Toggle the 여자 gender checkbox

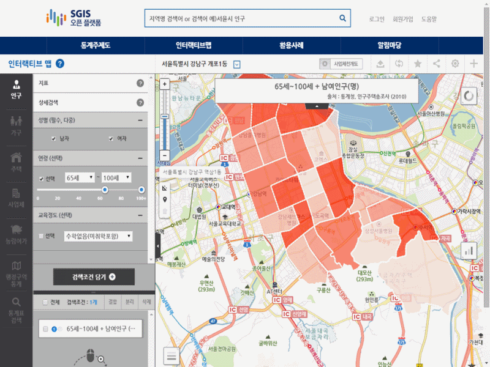point(111,139)
